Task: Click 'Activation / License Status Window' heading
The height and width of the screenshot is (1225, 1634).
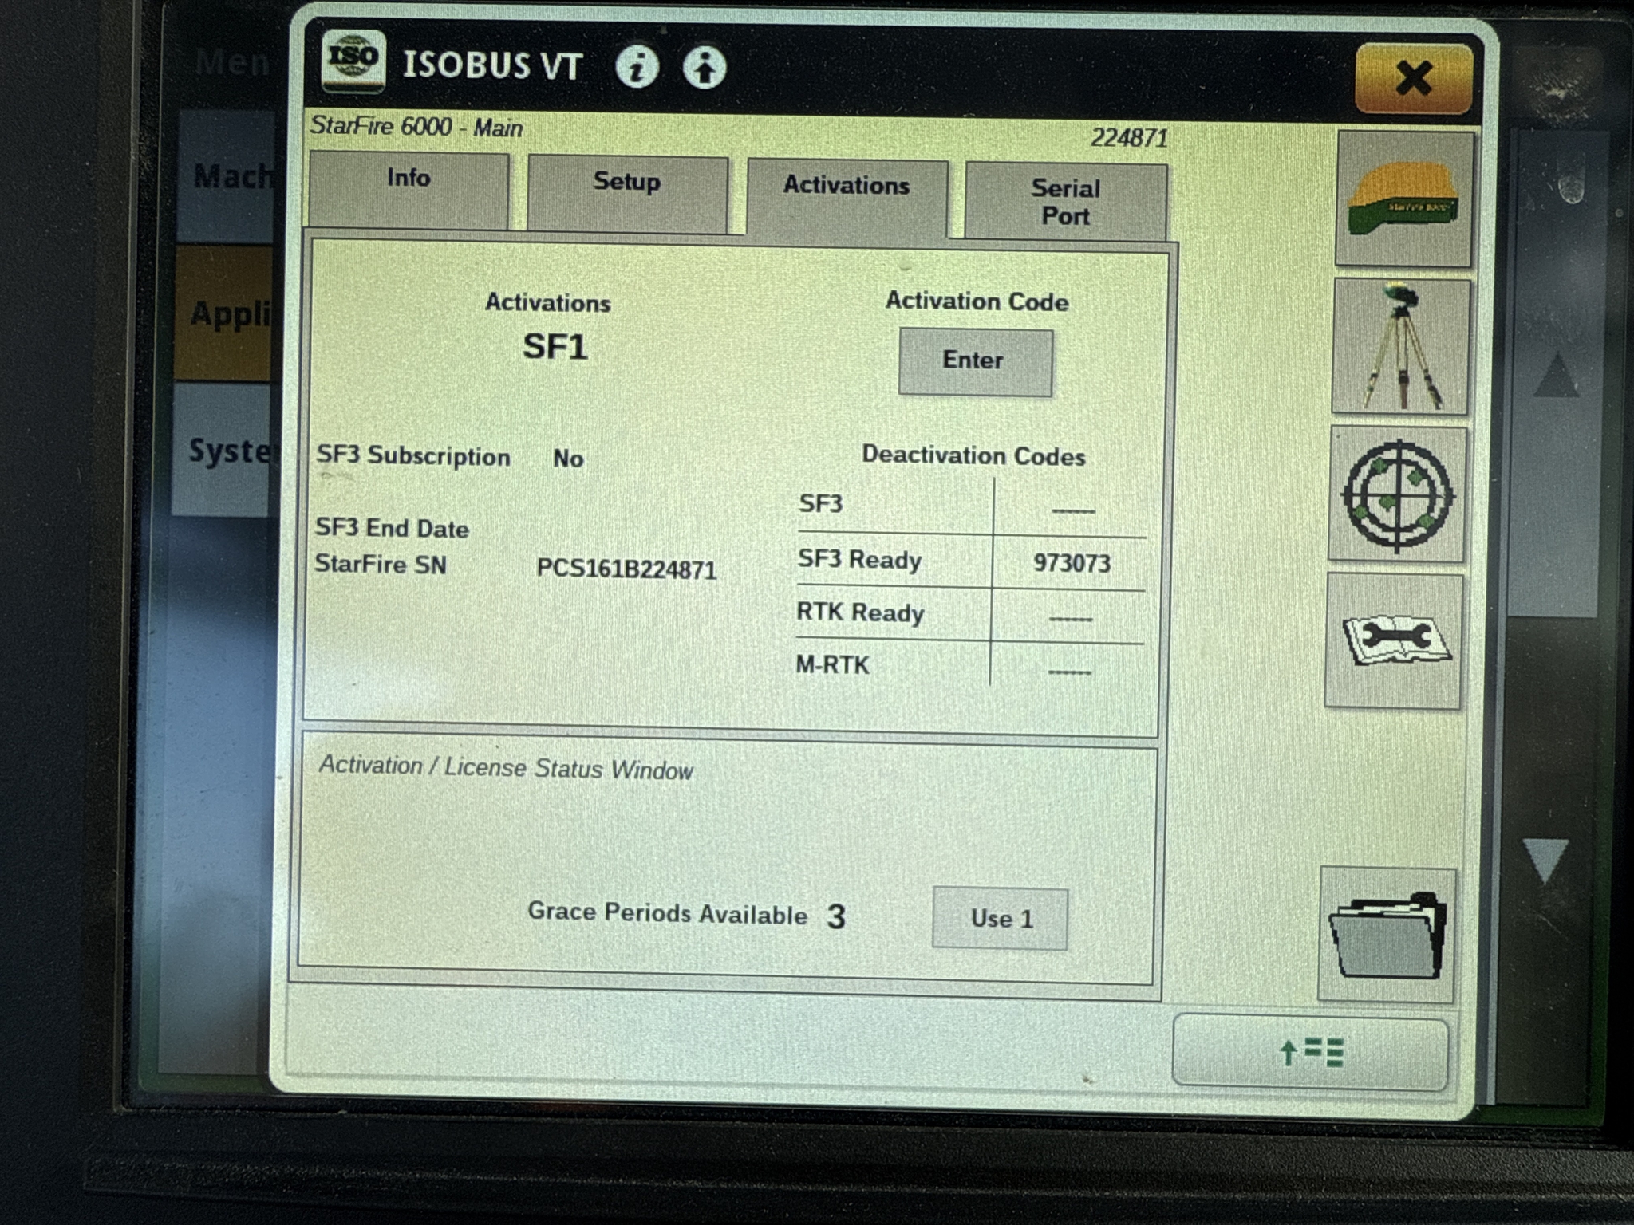Action: (x=506, y=767)
